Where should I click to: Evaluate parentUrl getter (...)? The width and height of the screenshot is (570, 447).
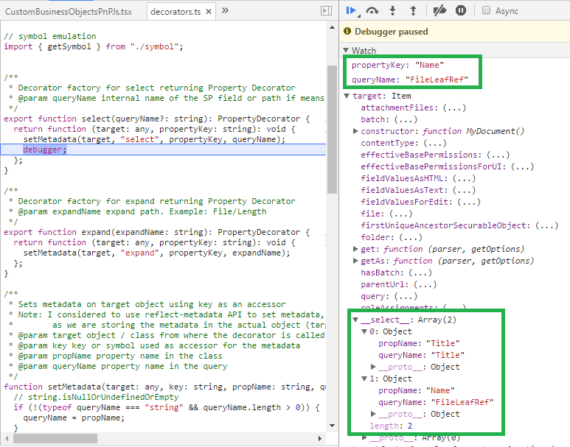click(x=425, y=284)
